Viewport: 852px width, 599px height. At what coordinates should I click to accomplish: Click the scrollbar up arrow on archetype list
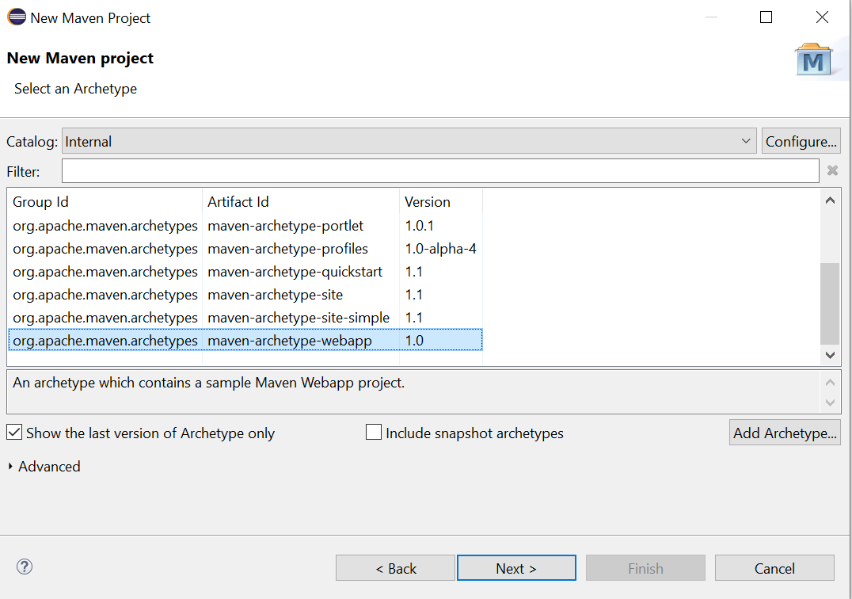(x=829, y=200)
